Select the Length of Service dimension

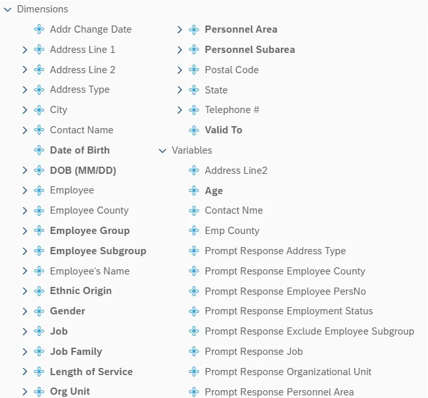click(91, 372)
